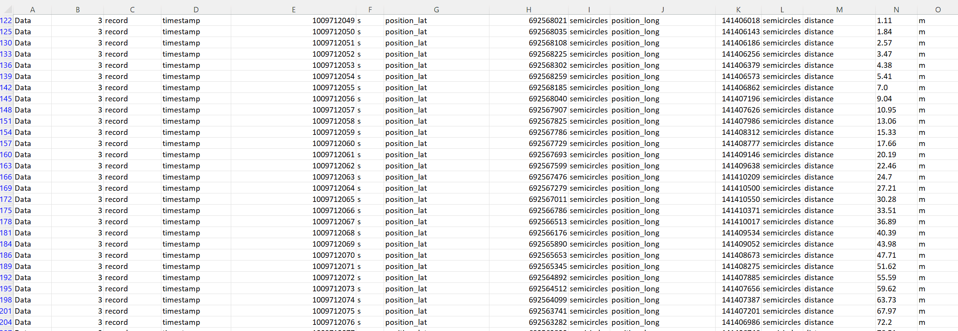Click the distance value 72.2 cell

click(x=895, y=323)
